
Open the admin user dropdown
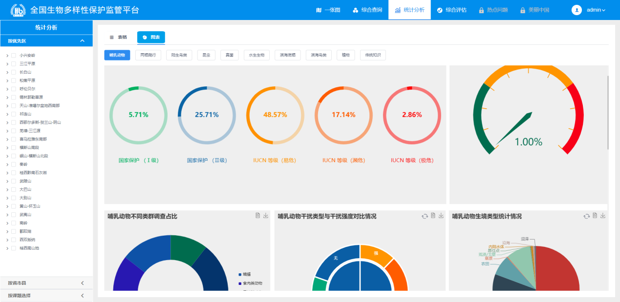(596, 10)
